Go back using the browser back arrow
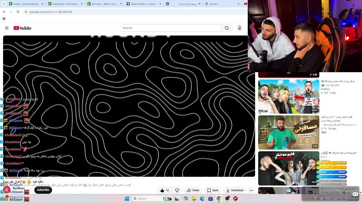The height and width of the screenshot is (203, 362). pos(4,12)
